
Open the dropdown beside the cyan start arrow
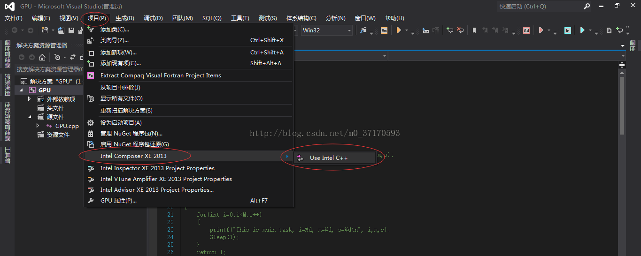590,31
